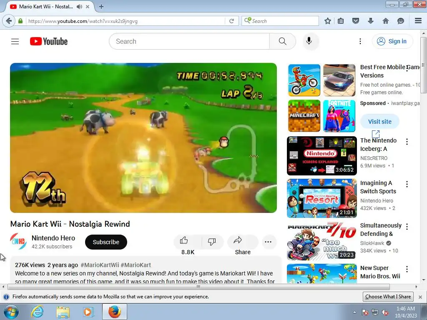427x320 pixels.
Task: Reload the page in Firefox
Action: click(x=231, y=21)
